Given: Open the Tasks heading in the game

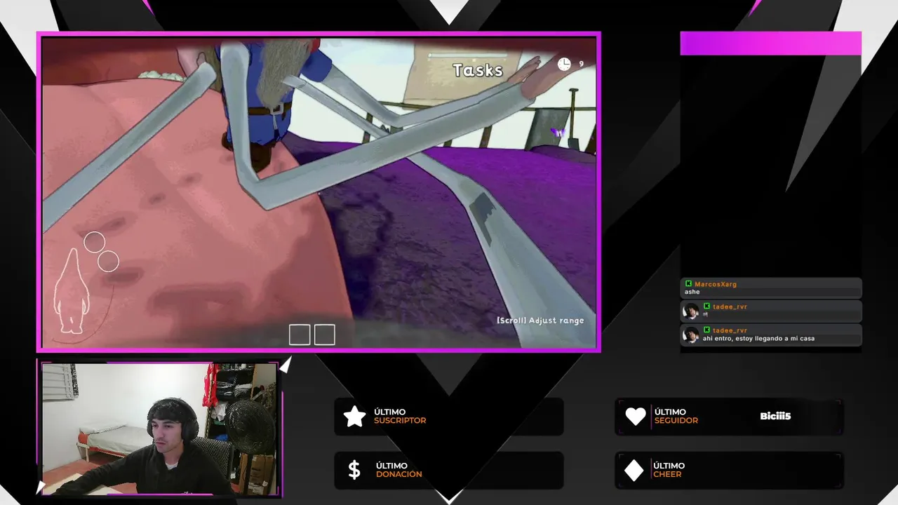Looking at the screenshot, I should [x=478, y=70].
